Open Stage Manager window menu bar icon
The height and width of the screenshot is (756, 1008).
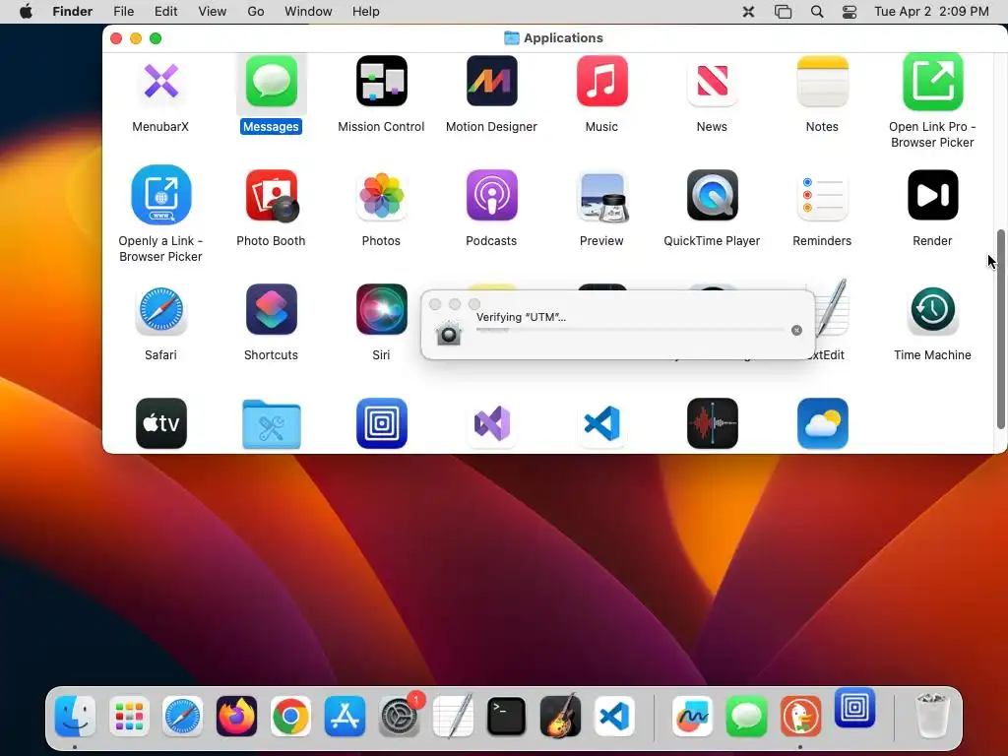(x=783, y=12)
